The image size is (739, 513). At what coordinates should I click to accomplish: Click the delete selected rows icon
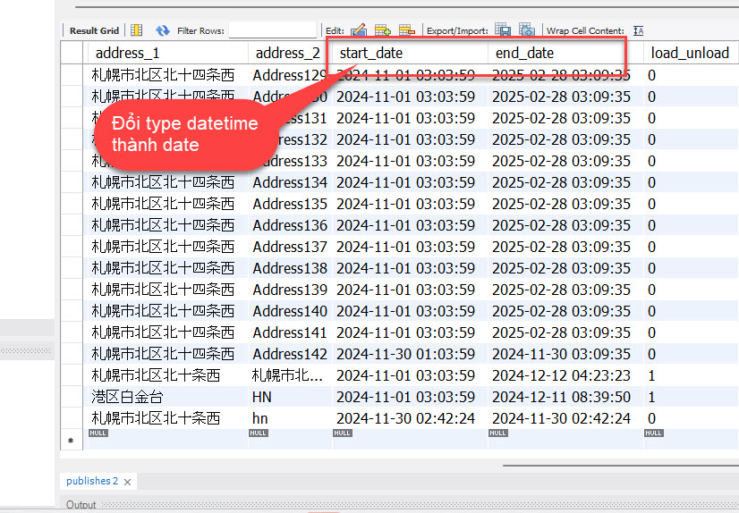tap(406, 30)
